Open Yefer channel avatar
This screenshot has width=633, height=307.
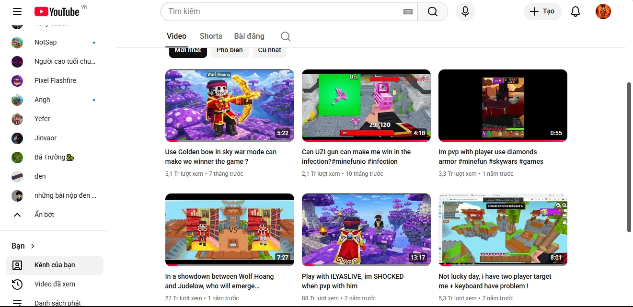(x=17, y=119)
